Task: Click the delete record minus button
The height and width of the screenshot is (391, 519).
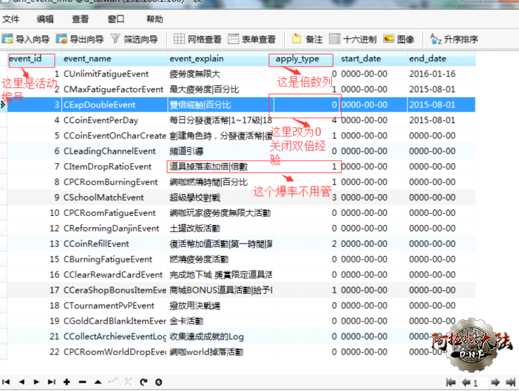Action: 82,382
